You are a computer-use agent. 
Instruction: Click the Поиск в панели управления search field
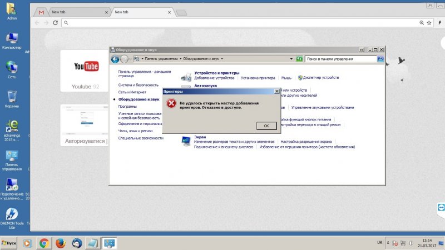339,58
